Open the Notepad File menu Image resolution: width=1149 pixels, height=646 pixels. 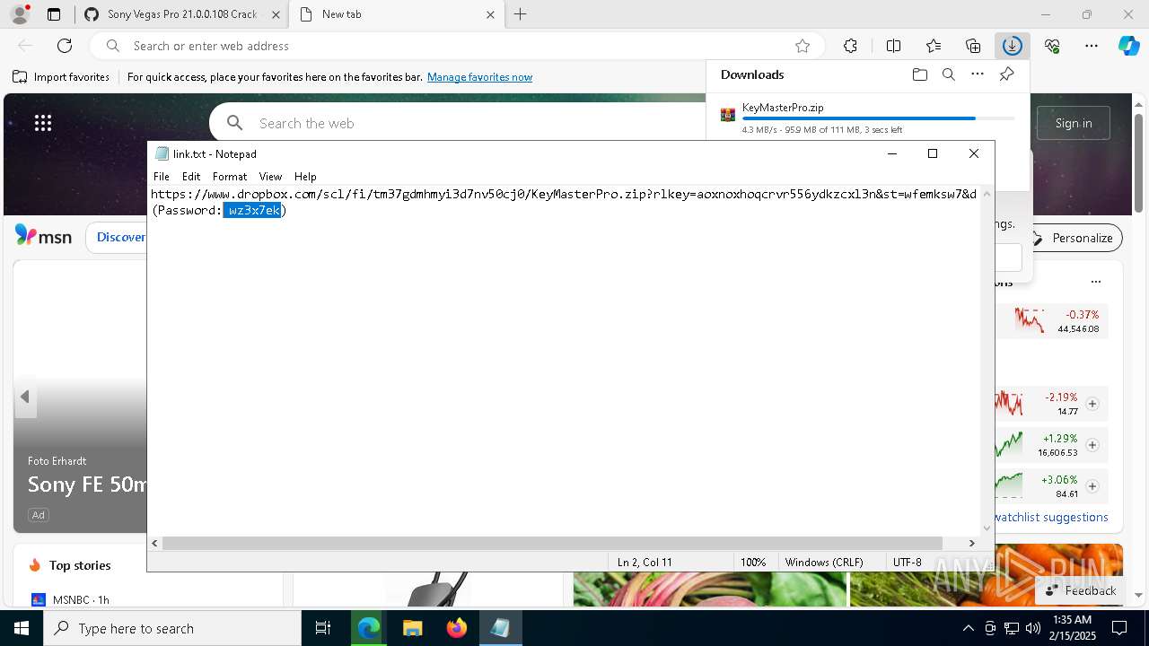[x=162, y=177]
